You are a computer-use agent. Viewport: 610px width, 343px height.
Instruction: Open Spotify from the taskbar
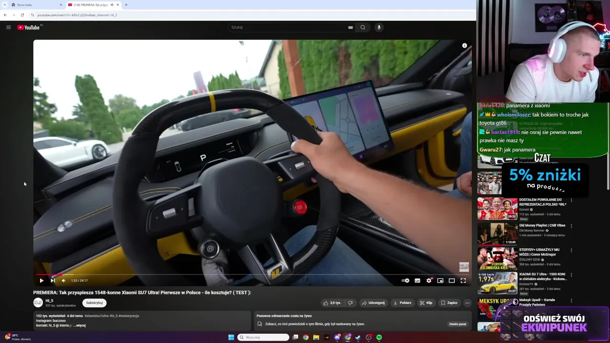tap(379, 337)
